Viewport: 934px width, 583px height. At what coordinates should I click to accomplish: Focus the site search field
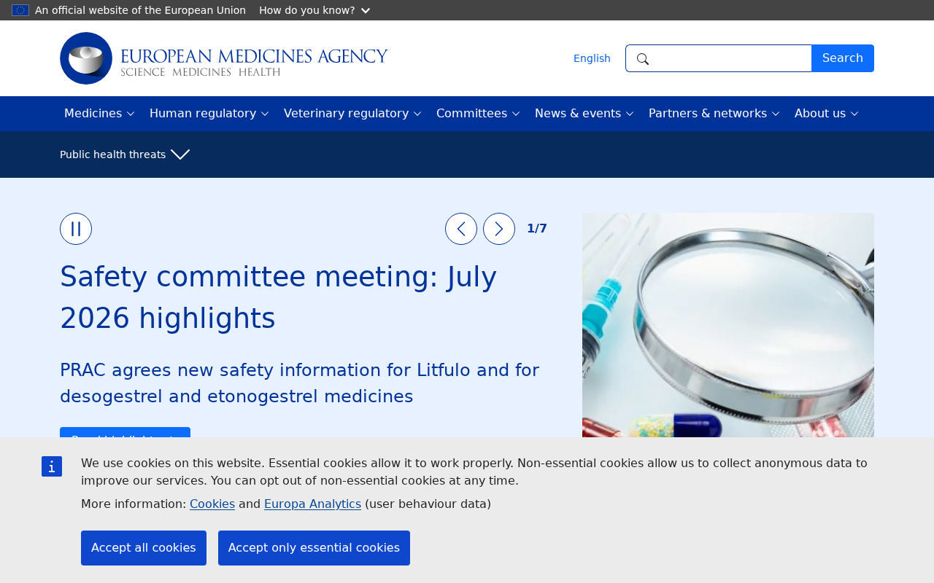click(x=719, y=58)
